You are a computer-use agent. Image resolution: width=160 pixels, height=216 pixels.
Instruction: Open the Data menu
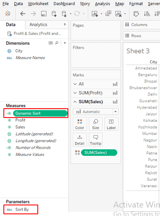(x=18, y=4)
